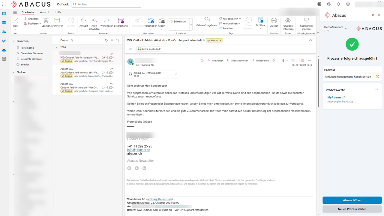Collapse the Prozesswerte section
The width and height of the screenshot is (384, 216).
click(376, 90)
